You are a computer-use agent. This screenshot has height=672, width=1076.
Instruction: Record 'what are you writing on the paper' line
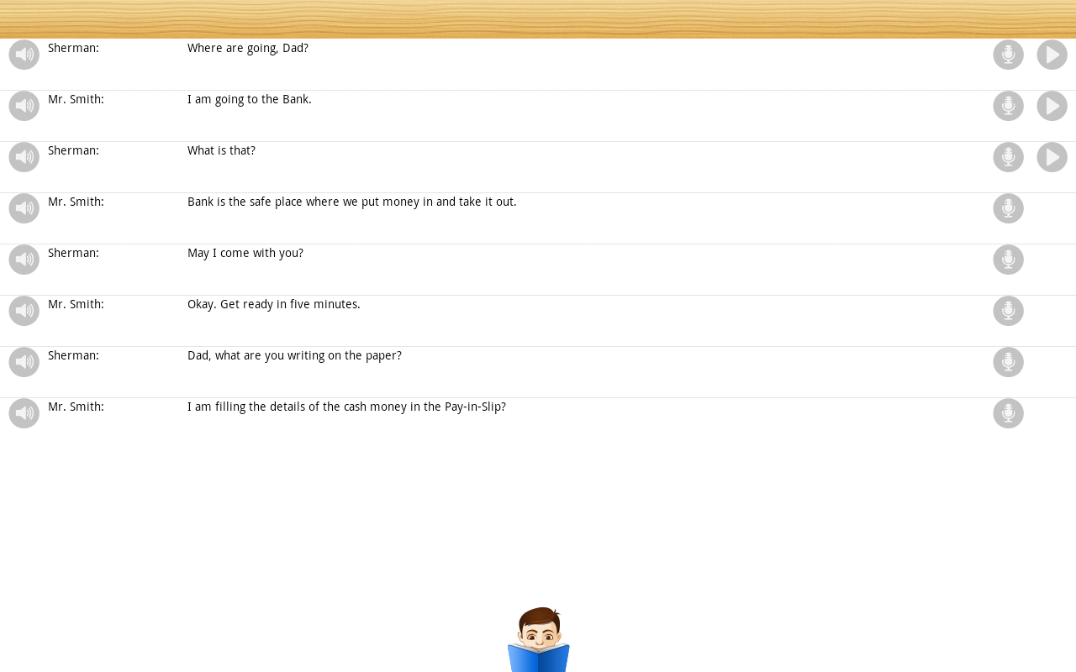tap(1009, 362)
